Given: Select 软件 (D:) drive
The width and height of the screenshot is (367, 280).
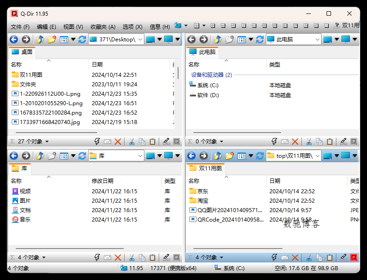Looking at the screenshot, I should (x=204, y=95).
